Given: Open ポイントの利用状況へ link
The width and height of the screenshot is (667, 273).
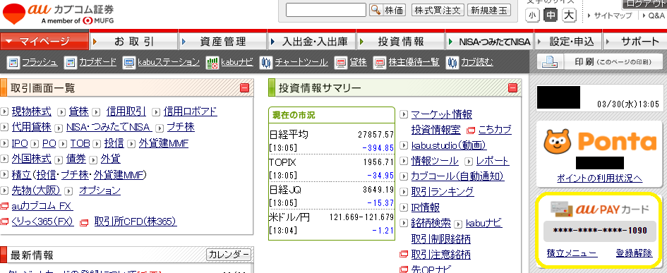Looking at the screenshot, I should [x=599, y=178].
